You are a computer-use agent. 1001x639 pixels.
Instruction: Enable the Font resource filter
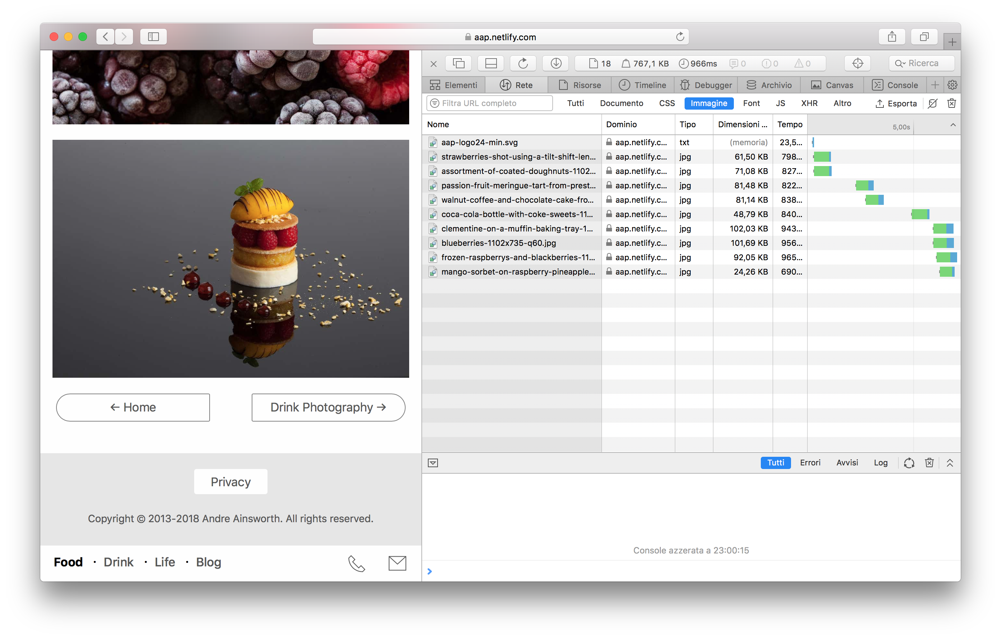point(751,103)
